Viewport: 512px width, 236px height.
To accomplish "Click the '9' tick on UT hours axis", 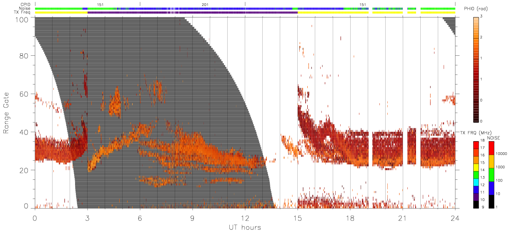I will click(x=193, y=217).
